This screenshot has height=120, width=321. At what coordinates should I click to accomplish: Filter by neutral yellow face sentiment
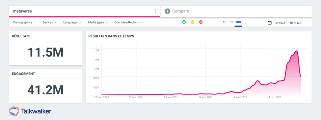click(192, 22)
